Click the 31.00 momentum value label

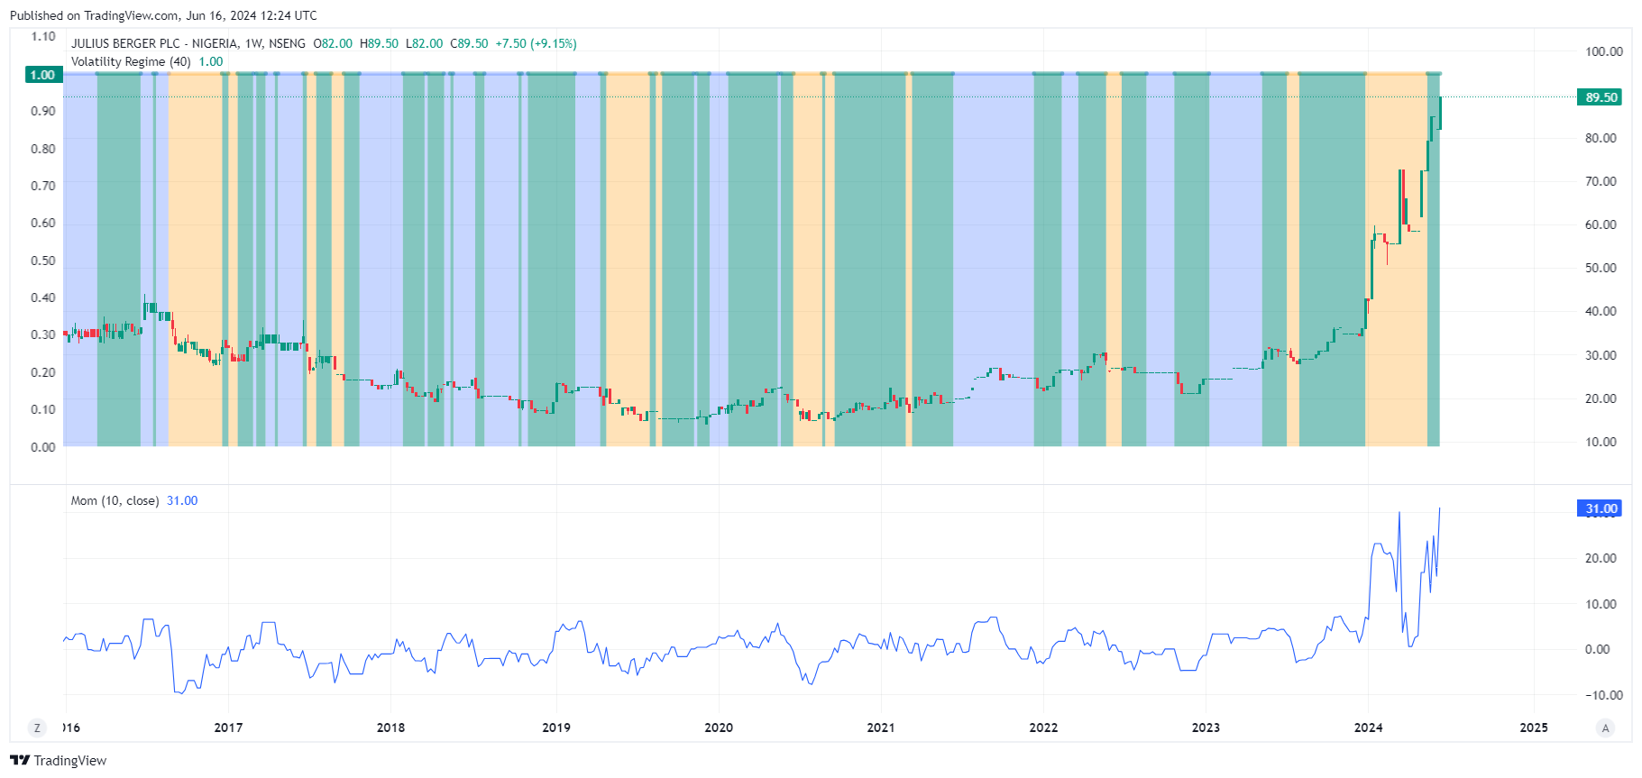(1600, 508)
